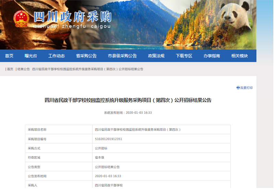Click the printer icon beside 我要打印
Viewport: 274px width, 190px height.
(238, 88)
